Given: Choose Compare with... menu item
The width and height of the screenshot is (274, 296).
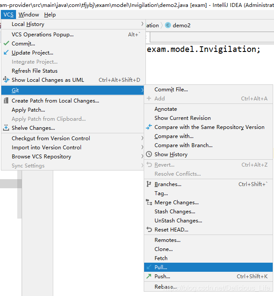Looking at the screenshot, I should [208, 136].
